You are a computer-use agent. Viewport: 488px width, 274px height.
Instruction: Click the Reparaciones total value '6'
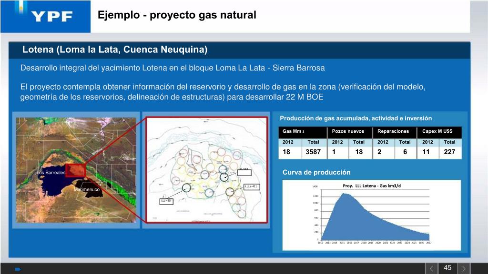pyautogui.click(x=405, y=152)
